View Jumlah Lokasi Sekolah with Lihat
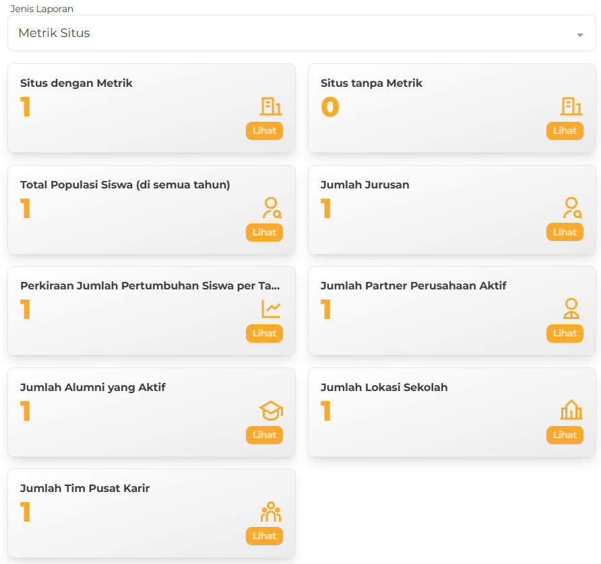Viewport: 601px width, 564px height. 565,435
